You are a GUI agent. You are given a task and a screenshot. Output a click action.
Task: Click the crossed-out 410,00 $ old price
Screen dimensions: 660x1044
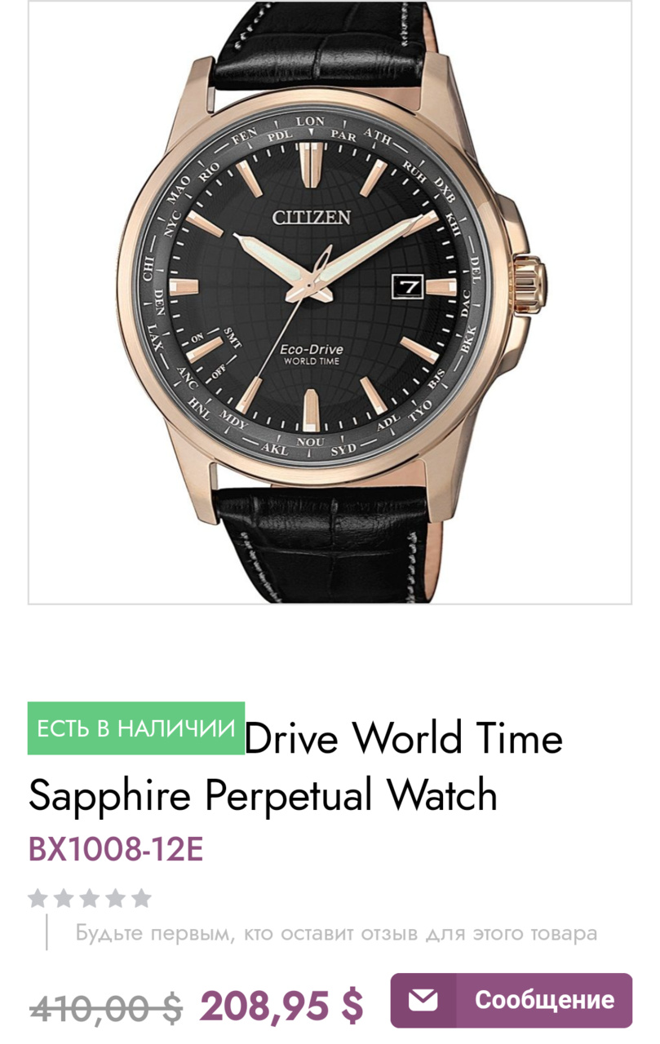tap(106, 1006)
